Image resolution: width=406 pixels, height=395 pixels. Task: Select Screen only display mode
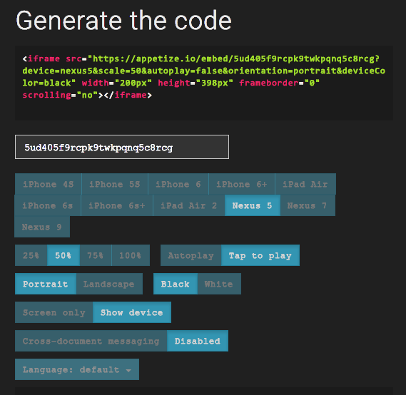pos(54,312)
